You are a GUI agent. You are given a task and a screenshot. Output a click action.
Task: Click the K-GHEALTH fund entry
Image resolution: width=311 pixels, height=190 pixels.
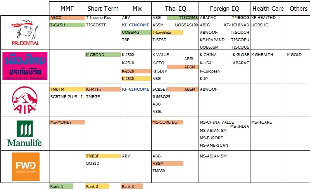click(262, 55)
